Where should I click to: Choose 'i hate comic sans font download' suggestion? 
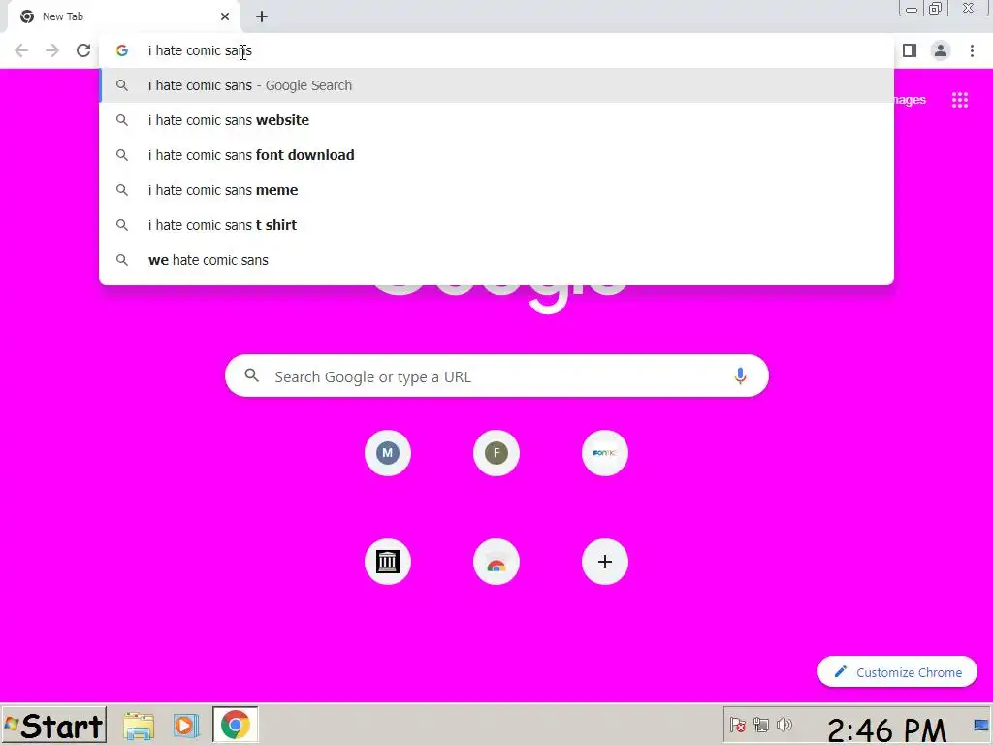496,155
